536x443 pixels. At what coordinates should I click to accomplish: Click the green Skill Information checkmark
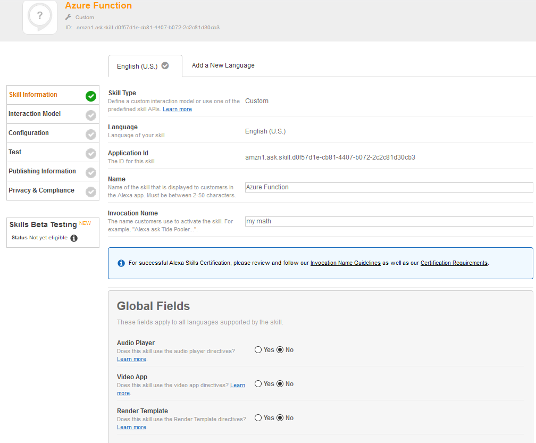click(91, 96)
